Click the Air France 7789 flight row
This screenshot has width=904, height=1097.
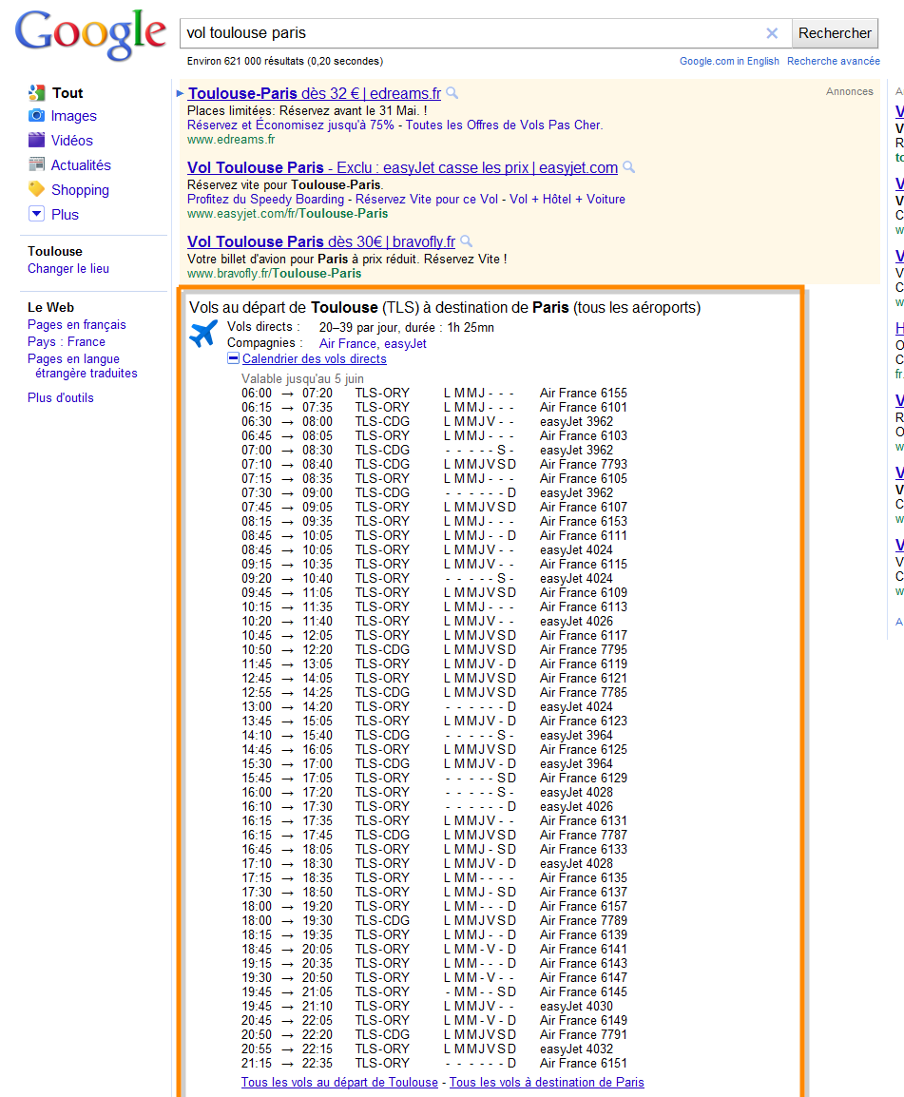[x=434, y=921]
